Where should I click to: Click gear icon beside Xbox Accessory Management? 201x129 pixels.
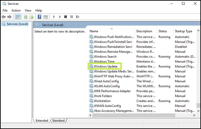(91, 111)
